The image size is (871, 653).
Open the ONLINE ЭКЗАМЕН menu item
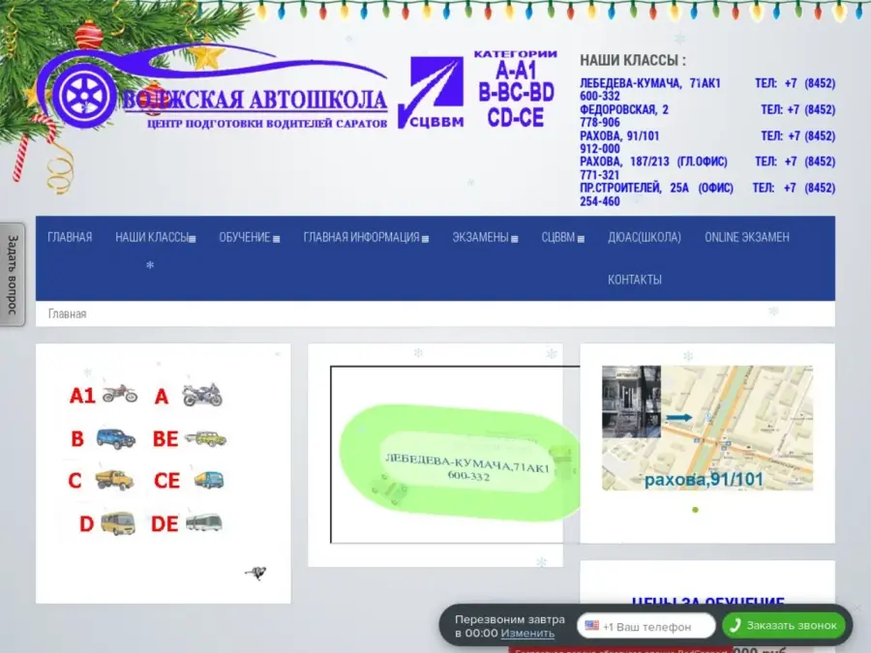pos(746,237)
